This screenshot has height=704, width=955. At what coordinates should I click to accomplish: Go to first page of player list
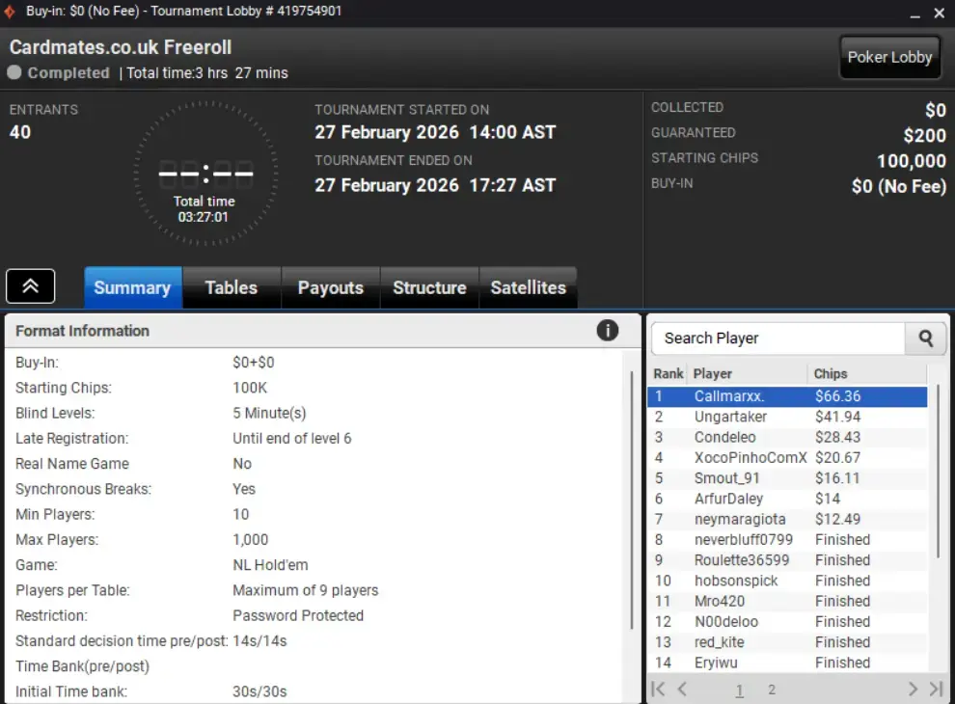658,689
